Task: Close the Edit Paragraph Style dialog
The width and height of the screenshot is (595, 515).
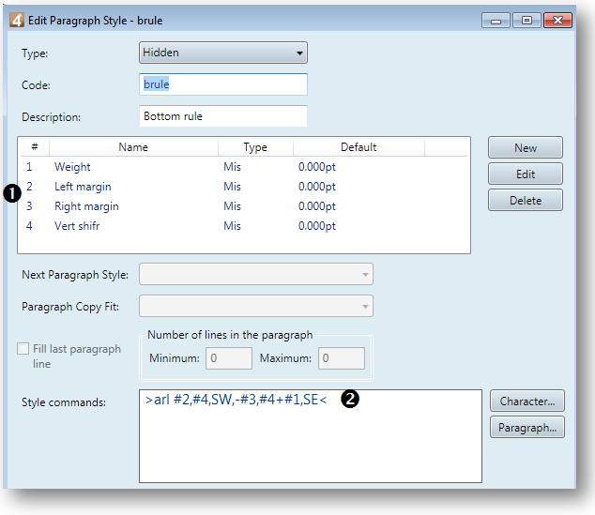Action: (x=557, y=21)
